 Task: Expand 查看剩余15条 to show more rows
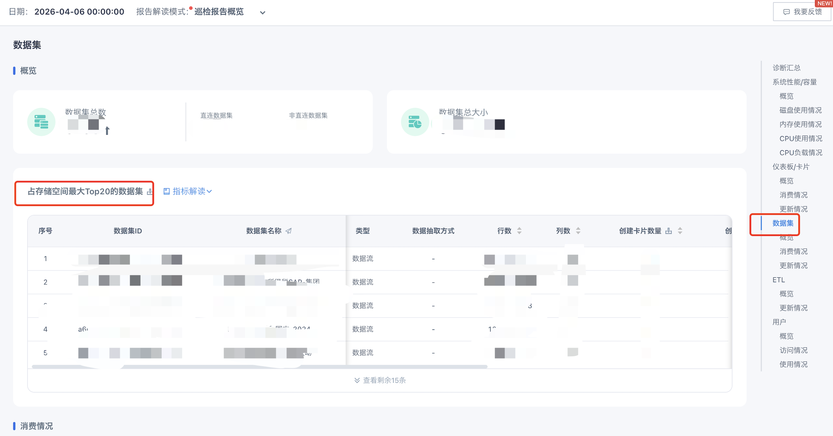click(x=380, y=380)
